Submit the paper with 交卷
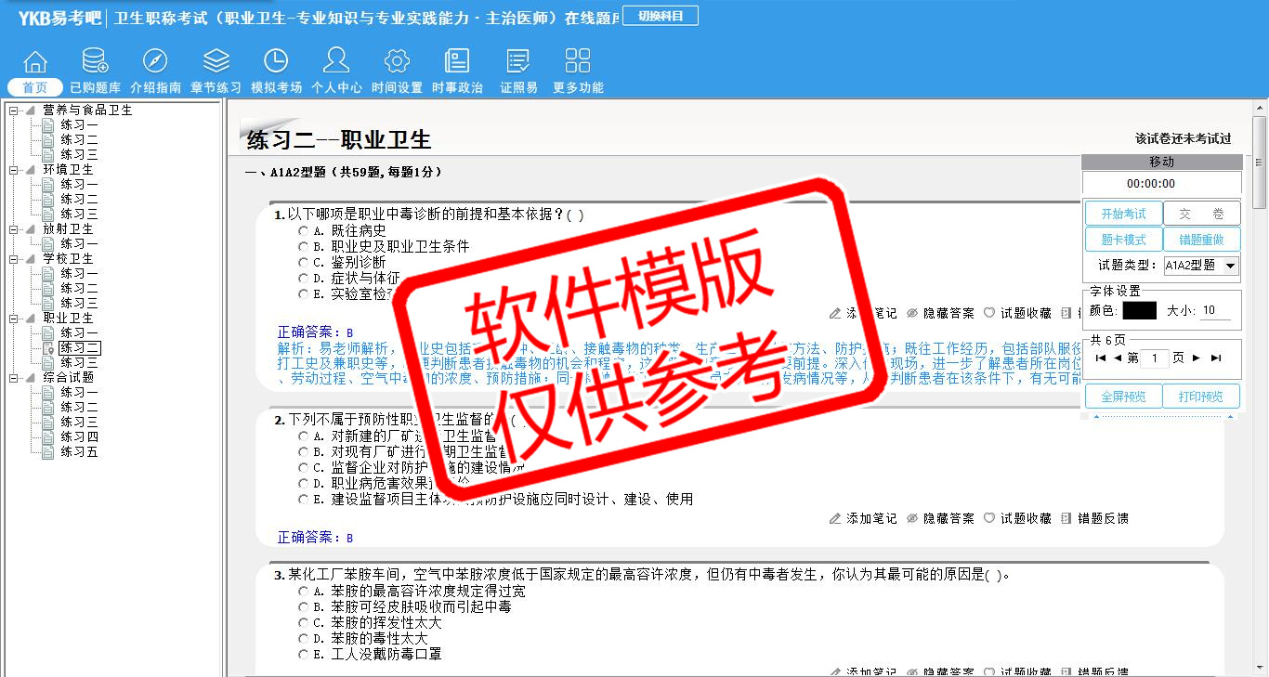The height and width of the screenshot is (677, 1269). point(1201,214)
